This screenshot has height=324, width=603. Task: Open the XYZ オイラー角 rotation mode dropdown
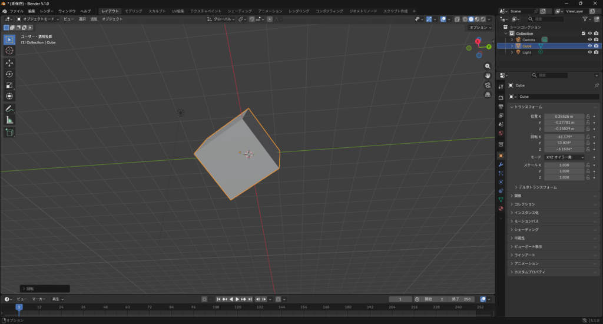(x=564, y=157)
